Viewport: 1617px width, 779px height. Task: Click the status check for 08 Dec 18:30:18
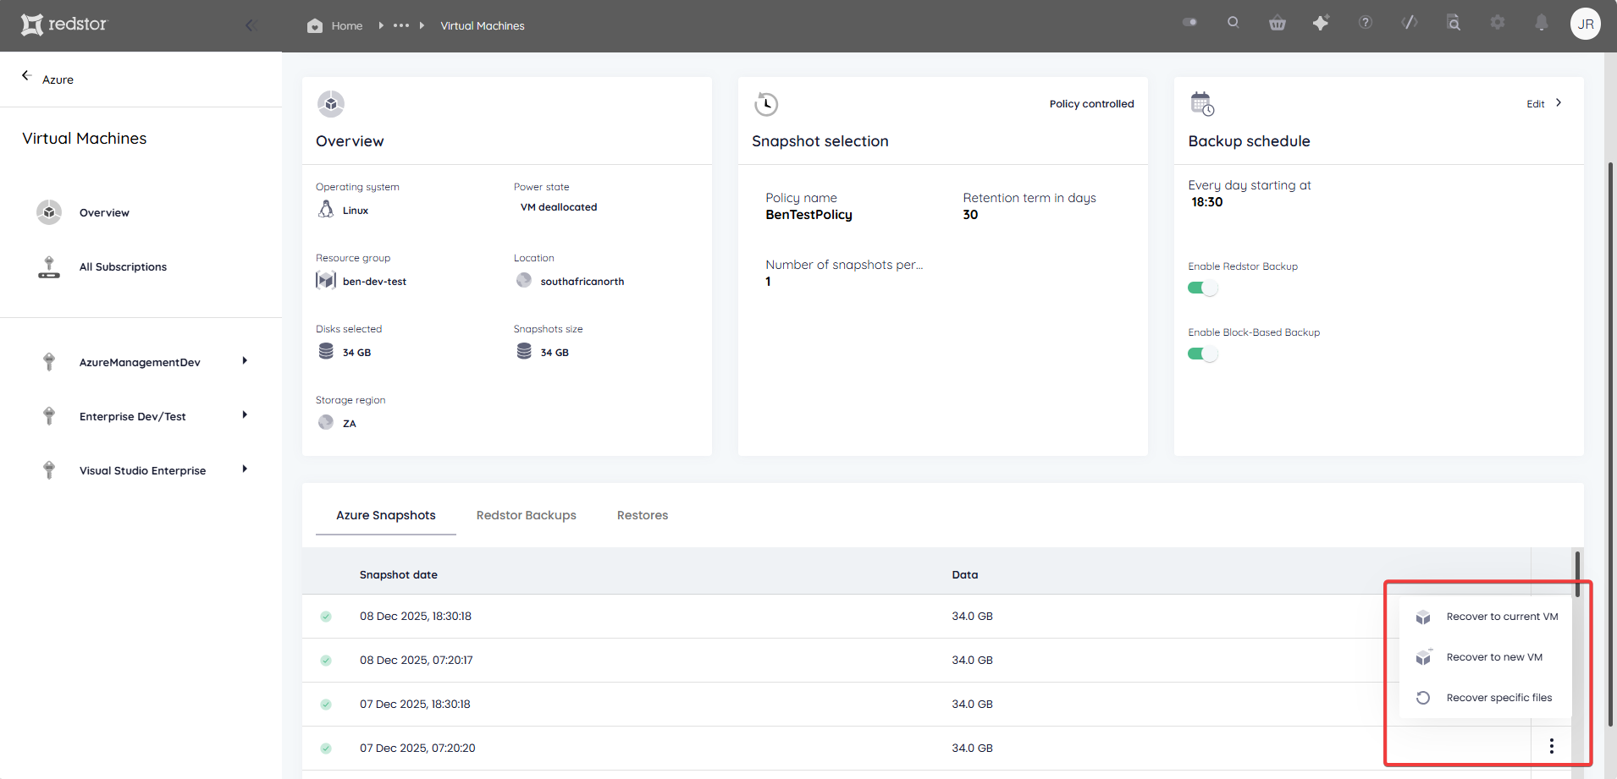point(326,617)
